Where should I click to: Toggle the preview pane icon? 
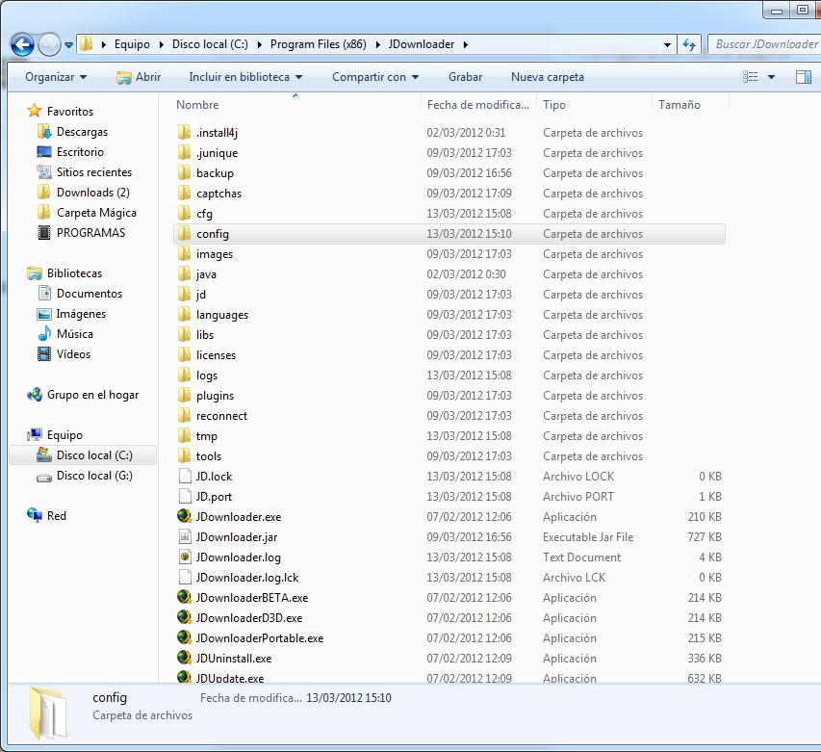coord(804,77)
